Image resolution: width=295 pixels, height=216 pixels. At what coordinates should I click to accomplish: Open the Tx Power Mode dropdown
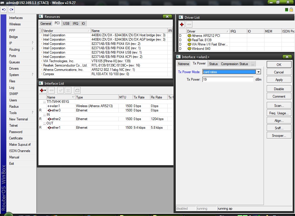click(x=258, y=72)
